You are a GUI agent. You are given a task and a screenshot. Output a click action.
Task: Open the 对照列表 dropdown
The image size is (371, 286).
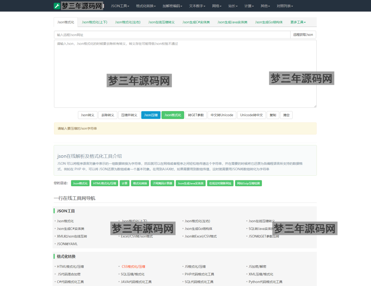pos(285,6)
